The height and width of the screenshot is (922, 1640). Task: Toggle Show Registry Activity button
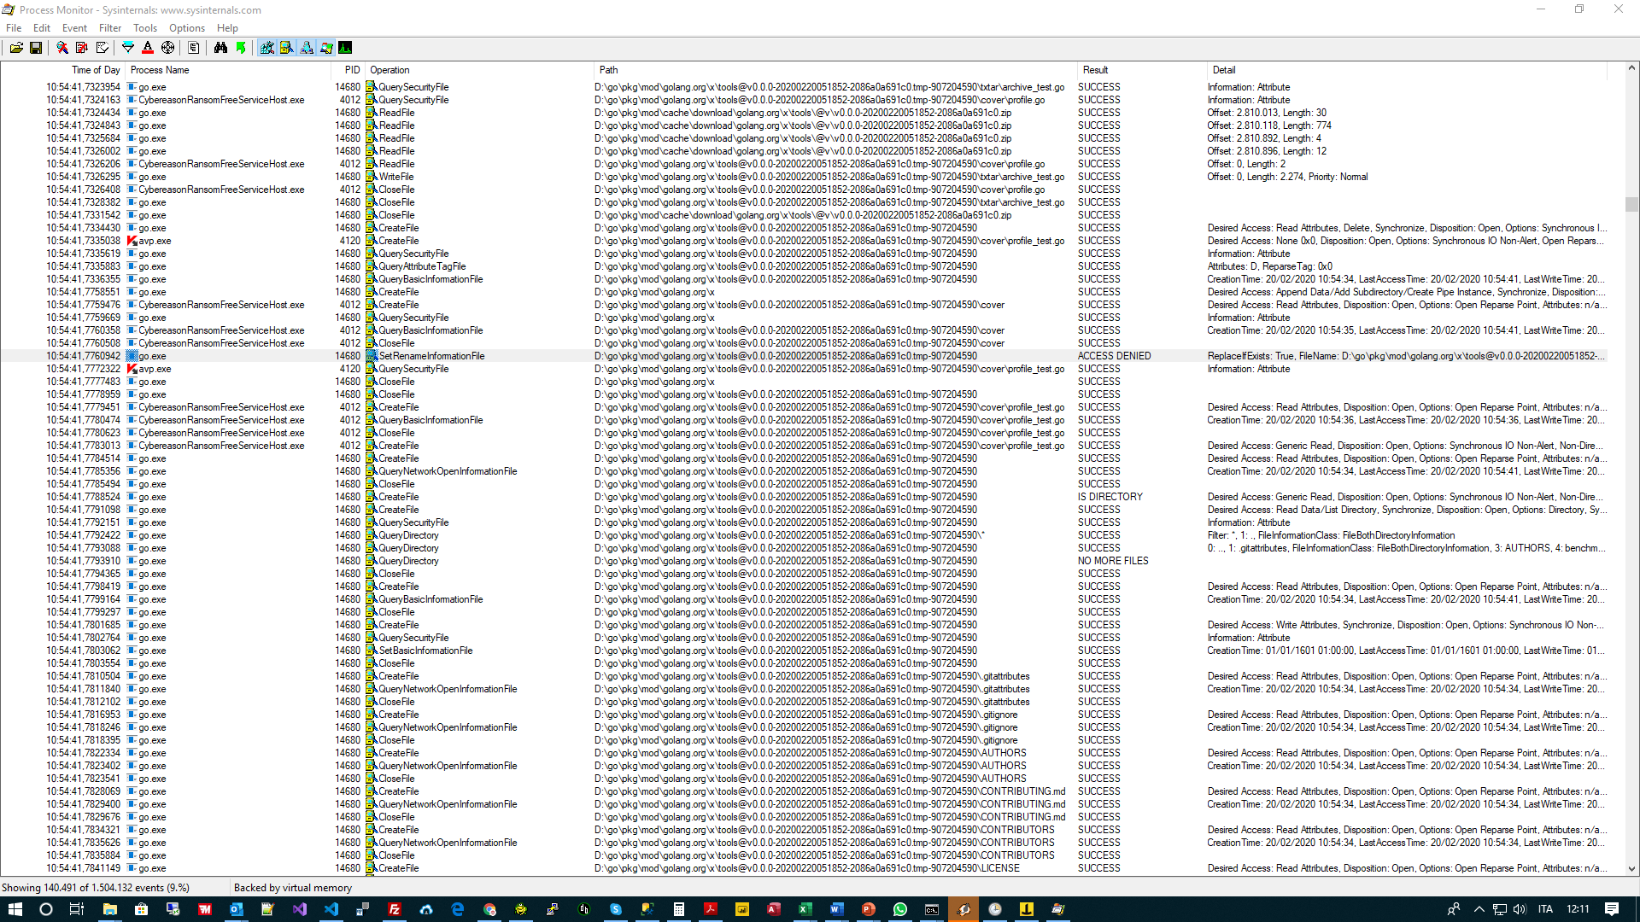pyautogui.click(x=267, y=48)
